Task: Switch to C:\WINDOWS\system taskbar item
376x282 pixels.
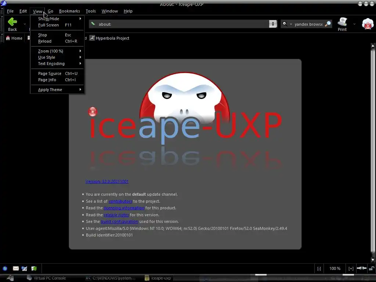Action: pos(111,278)
